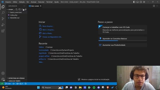Open index.php file
Image resolution: width=160 pixels, height=90 pixels.
(14, 15)
